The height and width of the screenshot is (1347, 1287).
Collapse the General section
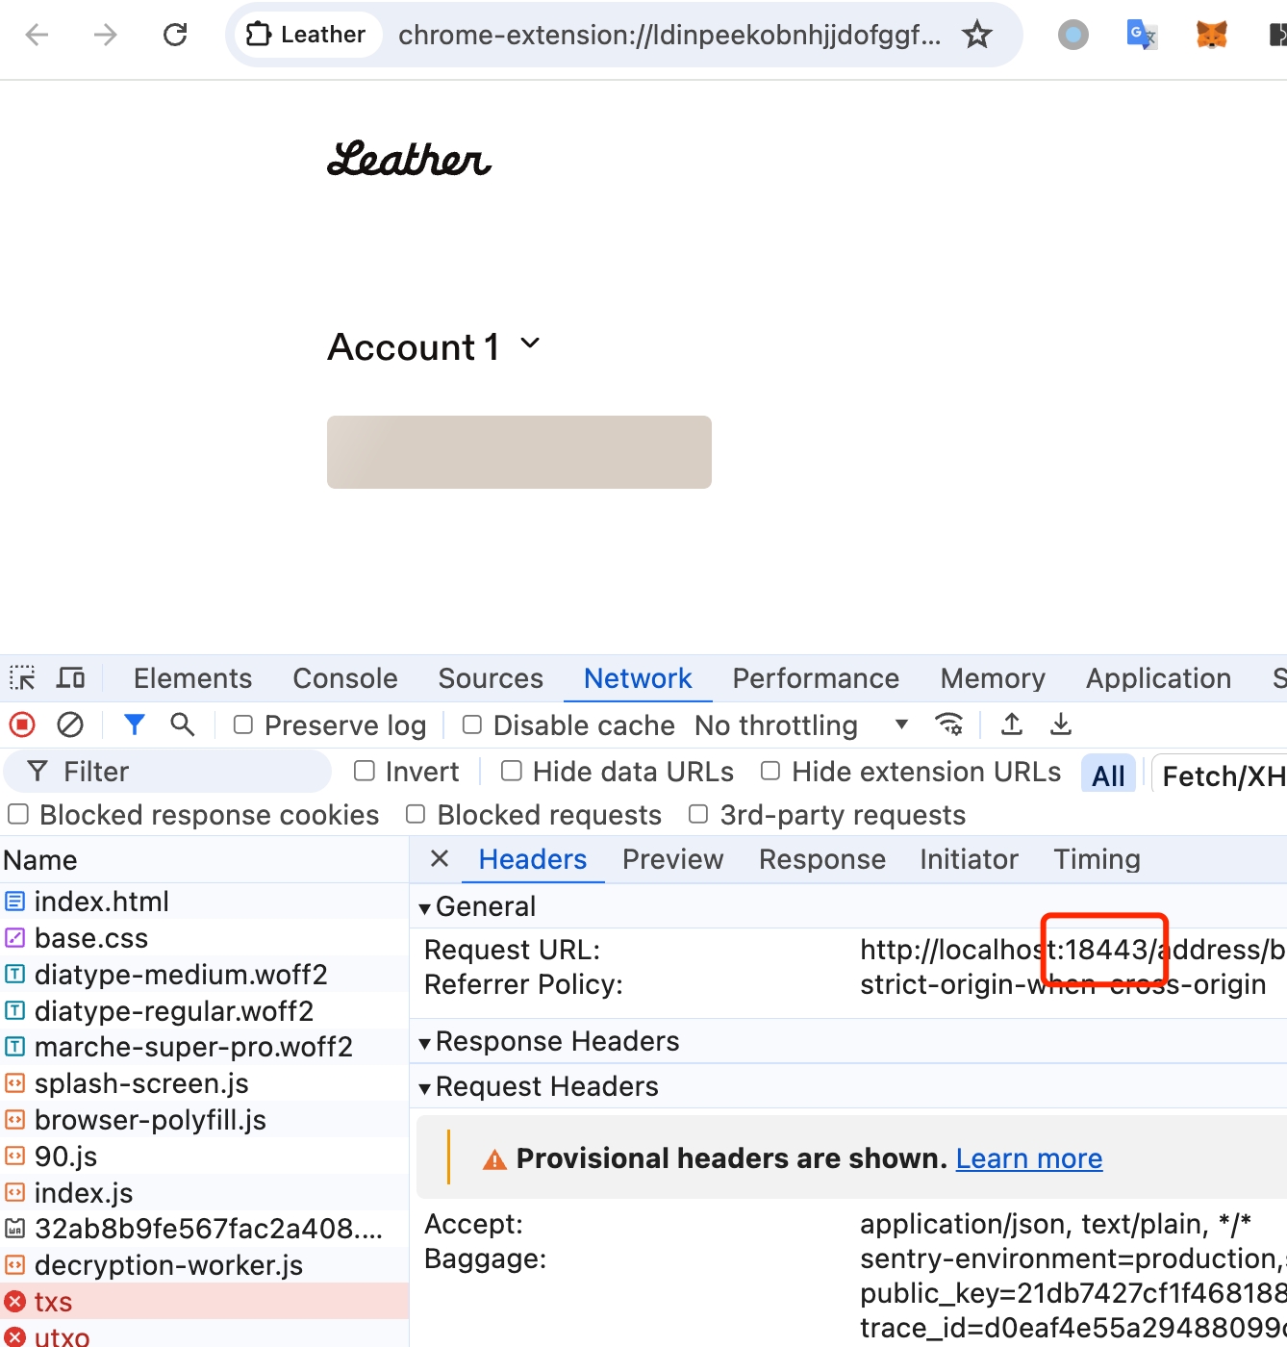pos(425,907)
